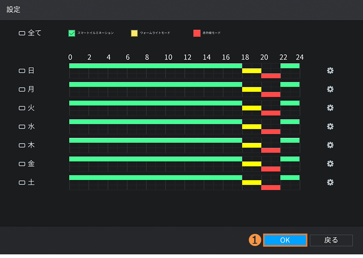Open the gear settings for 水 (Wednesday)
The width and height of the screenshot is (363, 258).
[x=330, y=126]
